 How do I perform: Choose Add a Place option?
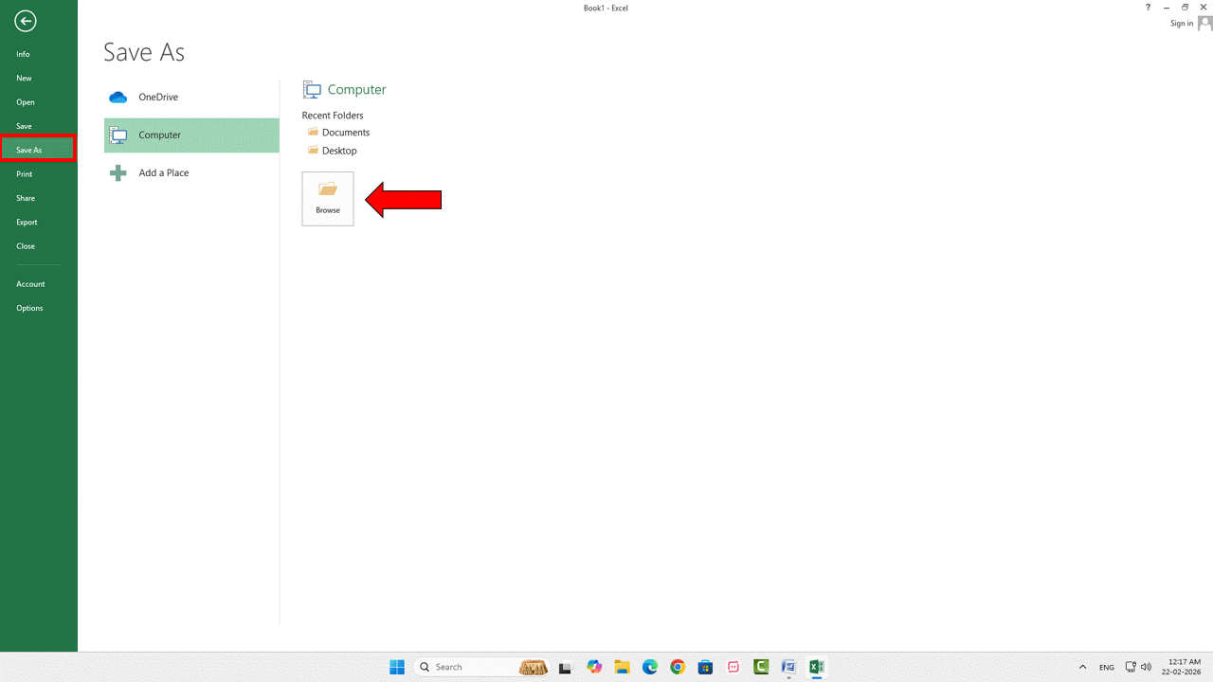[x=163, y=172]
